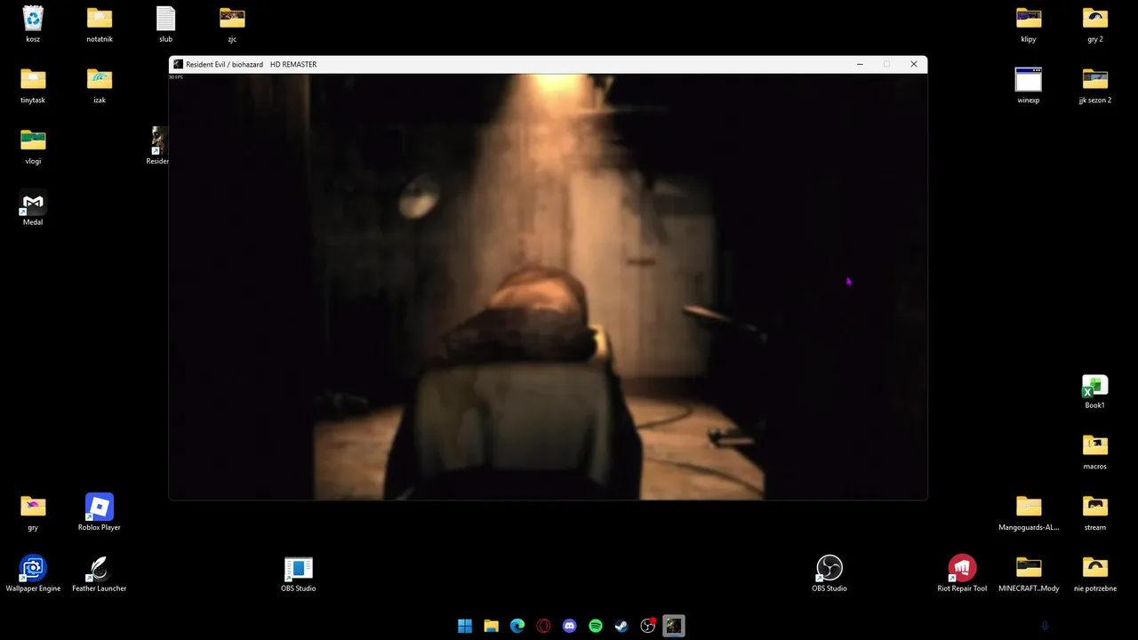Click the Resident Evil / biohazard HD REMASTER title text

point(252,64)
